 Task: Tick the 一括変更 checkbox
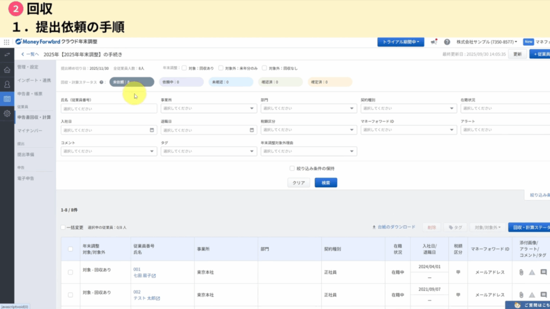63,227
